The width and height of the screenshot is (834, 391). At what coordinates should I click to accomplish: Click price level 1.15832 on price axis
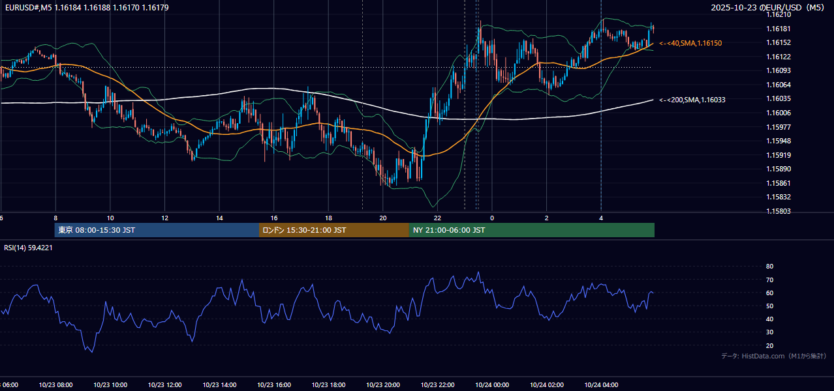click(778, 197)
